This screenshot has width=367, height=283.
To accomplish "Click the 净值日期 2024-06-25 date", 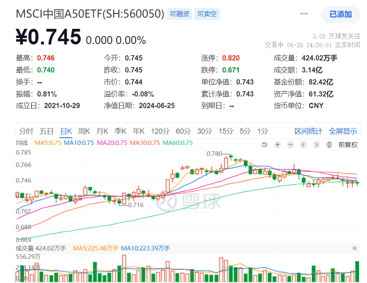I will [x=157, y=106].
